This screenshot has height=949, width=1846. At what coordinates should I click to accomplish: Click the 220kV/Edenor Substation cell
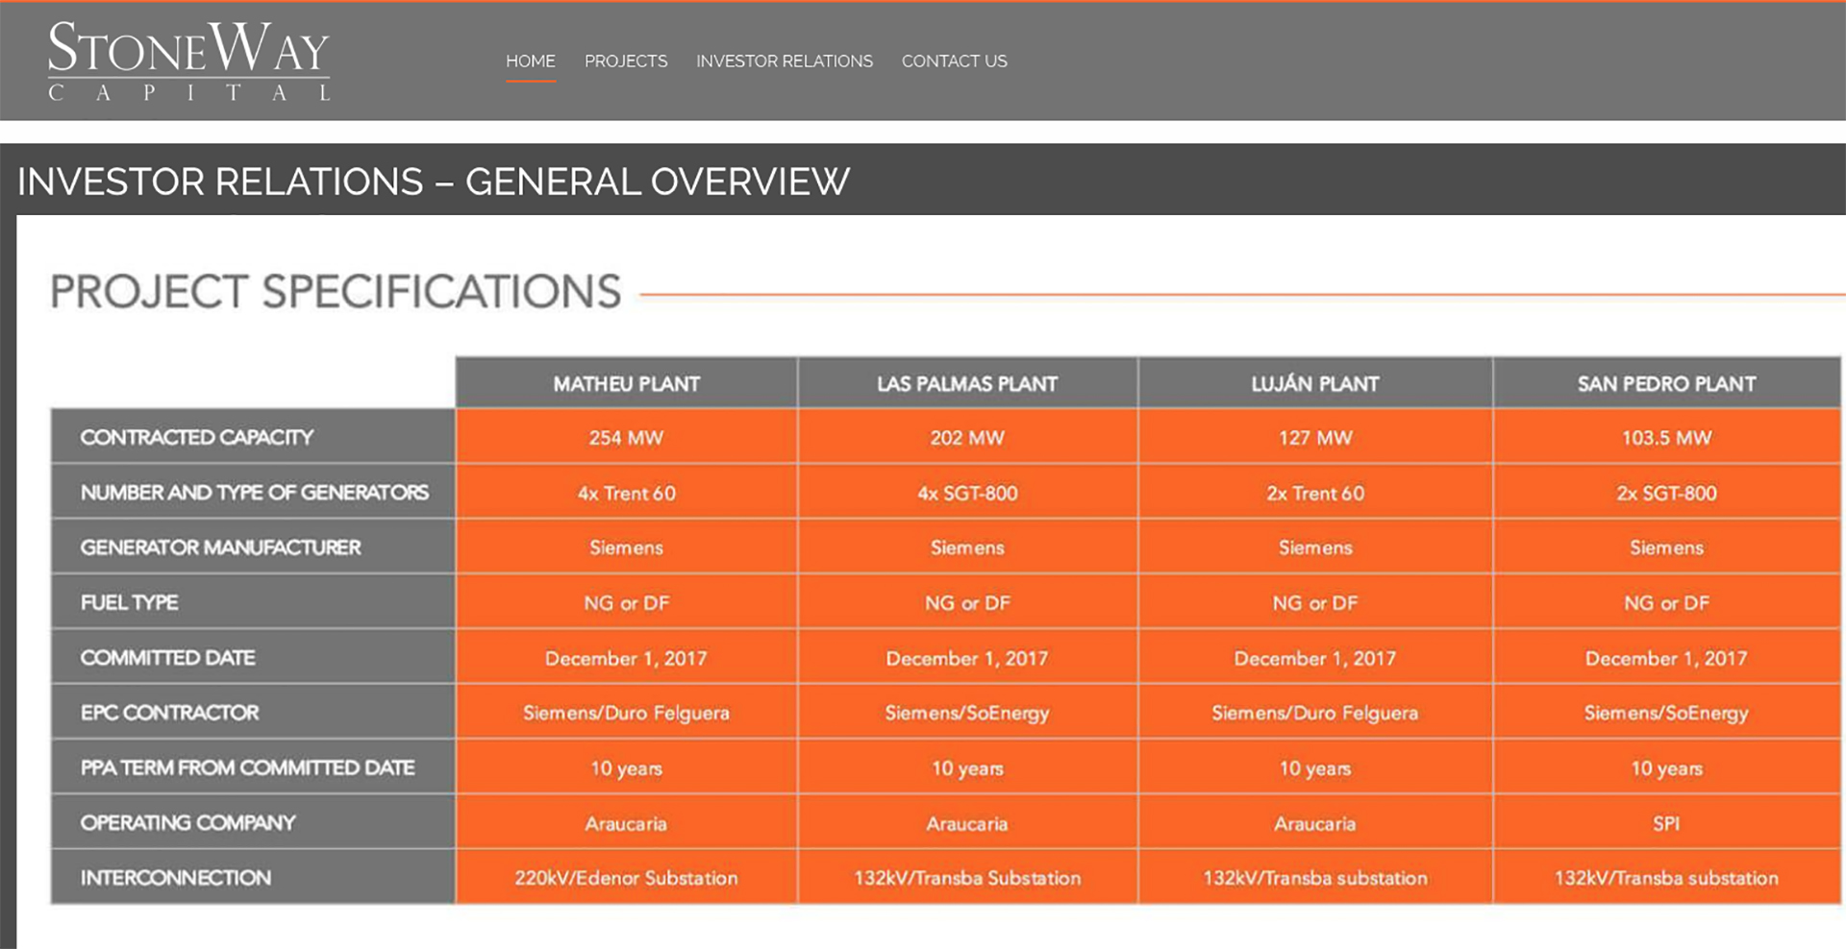627,878
